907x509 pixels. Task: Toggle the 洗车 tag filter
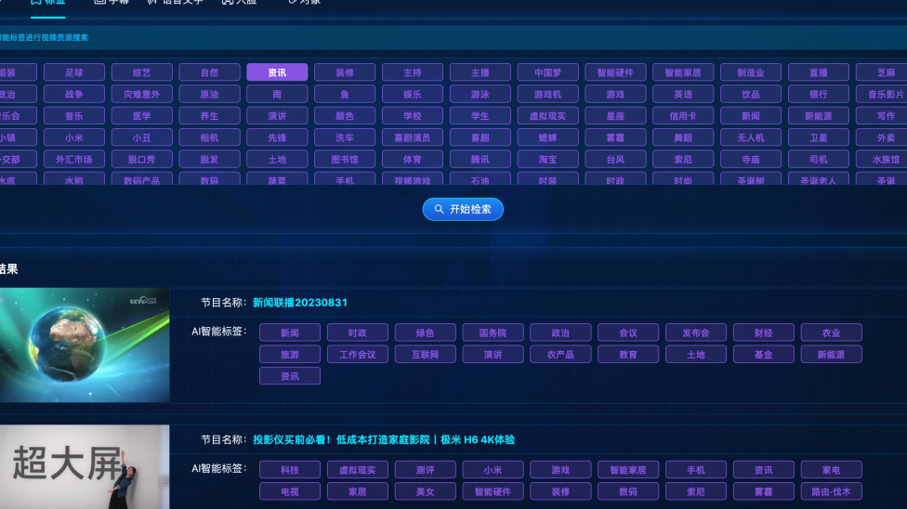pos(345,137)
